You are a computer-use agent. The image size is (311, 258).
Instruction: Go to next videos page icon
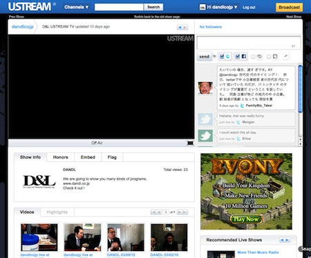pos(180,212)
